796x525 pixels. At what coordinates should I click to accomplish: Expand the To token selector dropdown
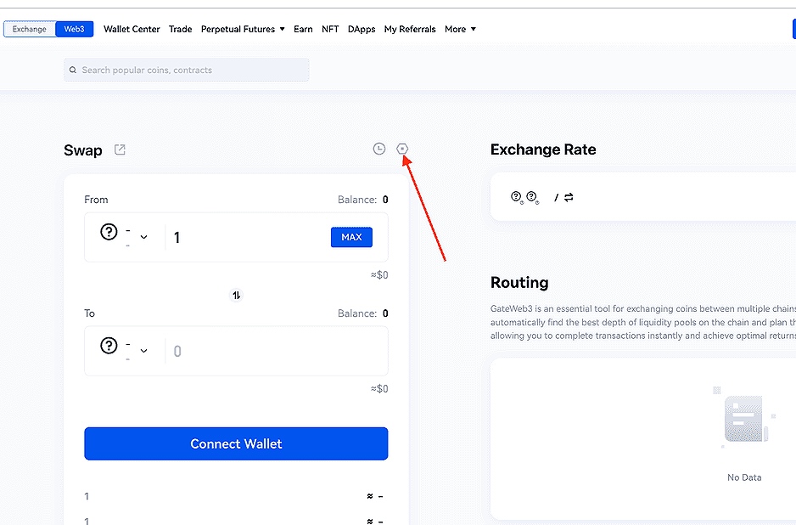click(143, 351)
